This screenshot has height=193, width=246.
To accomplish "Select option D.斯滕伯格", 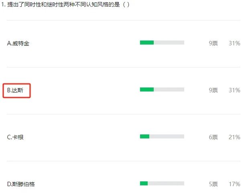I will click(x=21, y=184).
